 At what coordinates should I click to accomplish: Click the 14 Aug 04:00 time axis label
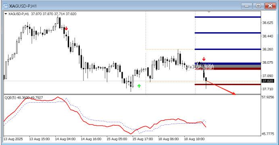[x=65, y=139]
